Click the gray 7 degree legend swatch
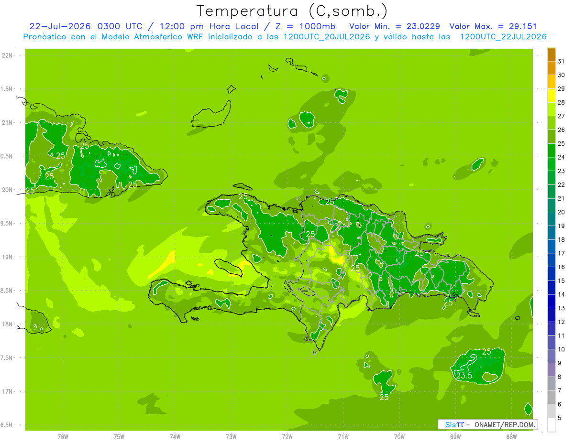This screenshot has height=443, width=574. click(552, 384)
